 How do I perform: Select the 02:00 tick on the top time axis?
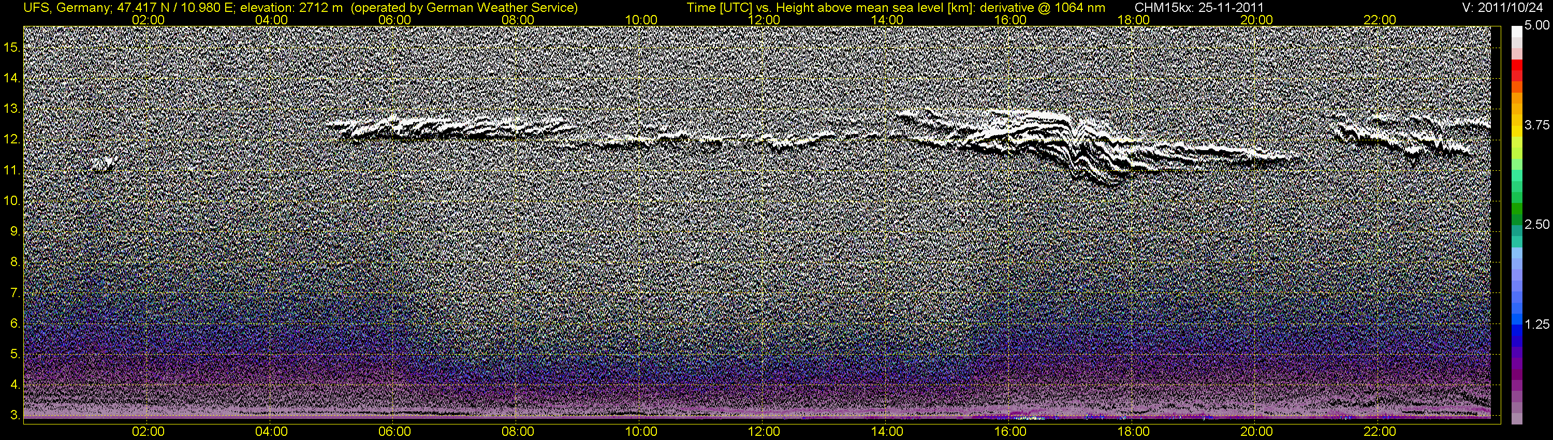(x=148, y=20)
